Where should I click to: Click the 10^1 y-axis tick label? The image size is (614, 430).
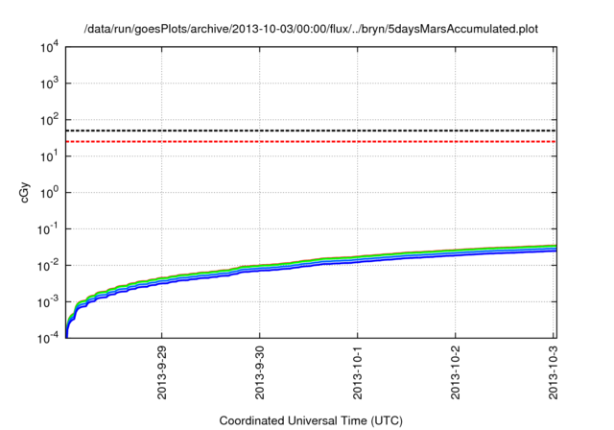[x=49, y=156]
